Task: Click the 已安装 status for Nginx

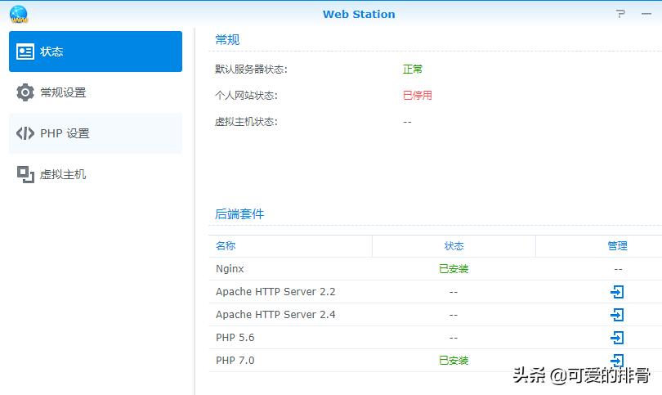Action: [454, 269]
